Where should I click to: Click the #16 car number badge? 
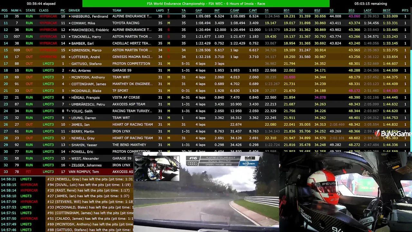pos(193,158)
